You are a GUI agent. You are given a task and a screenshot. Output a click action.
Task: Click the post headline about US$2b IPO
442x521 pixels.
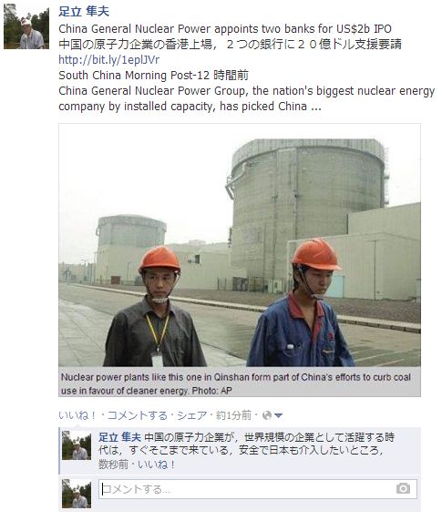225,29
